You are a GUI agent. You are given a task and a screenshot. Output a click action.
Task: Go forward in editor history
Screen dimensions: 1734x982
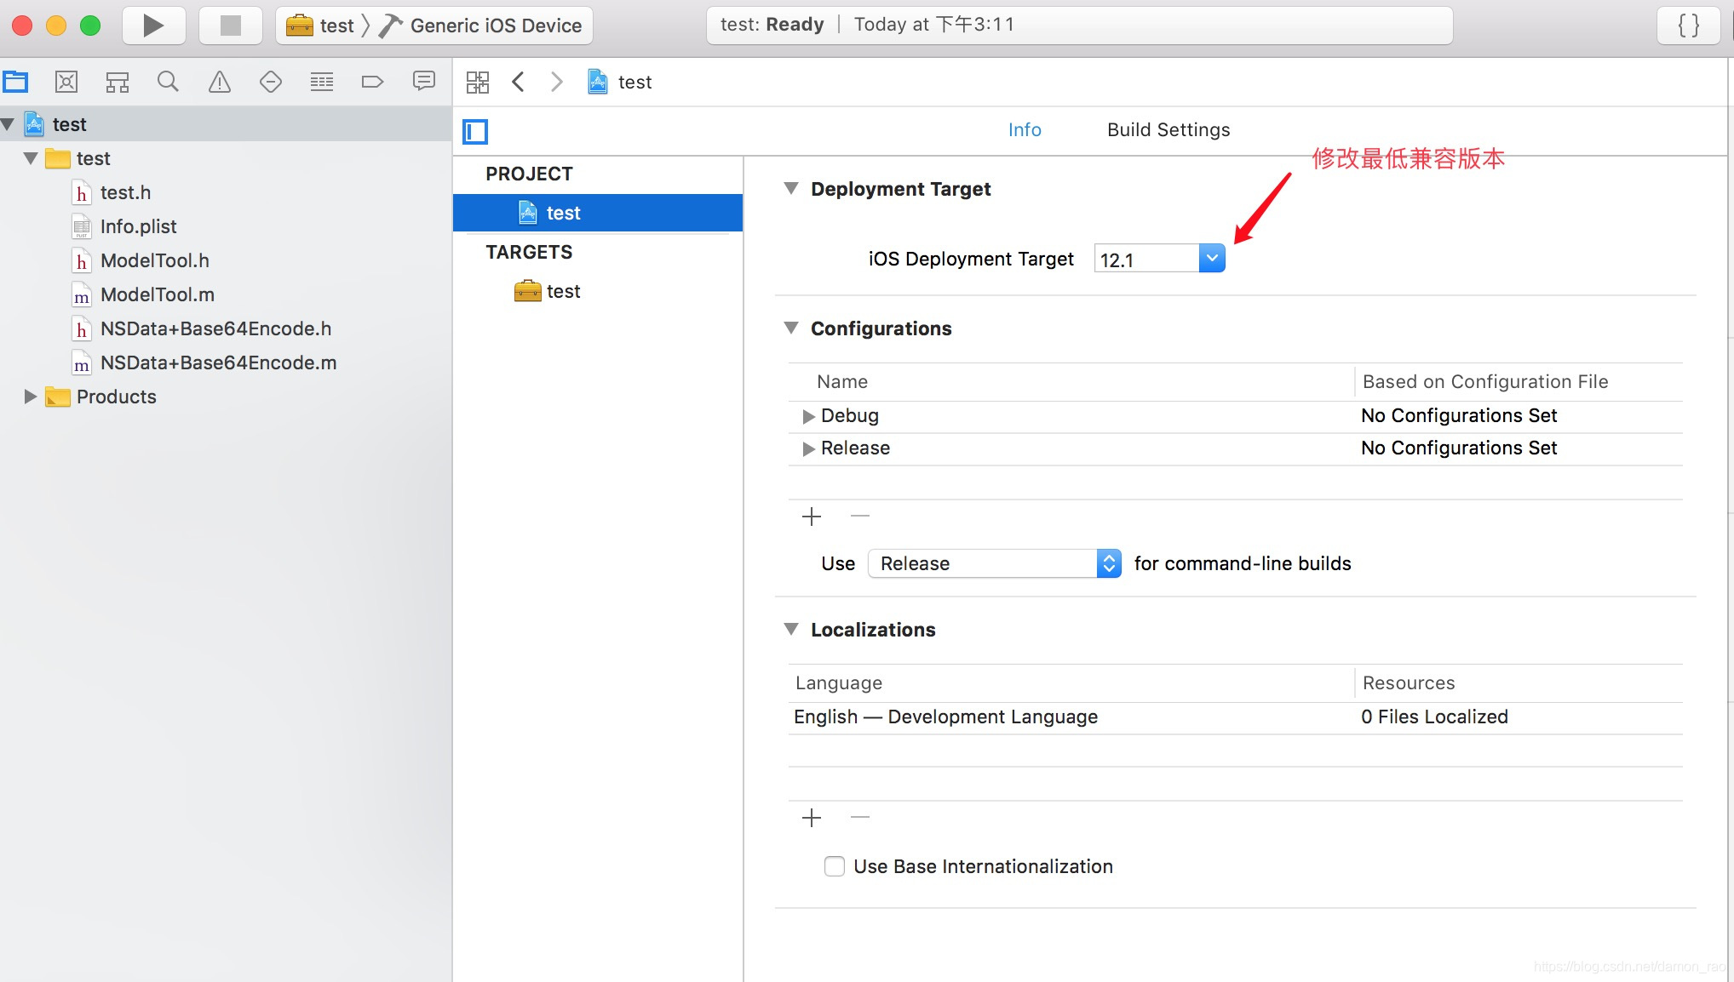[x=557, y=82]
